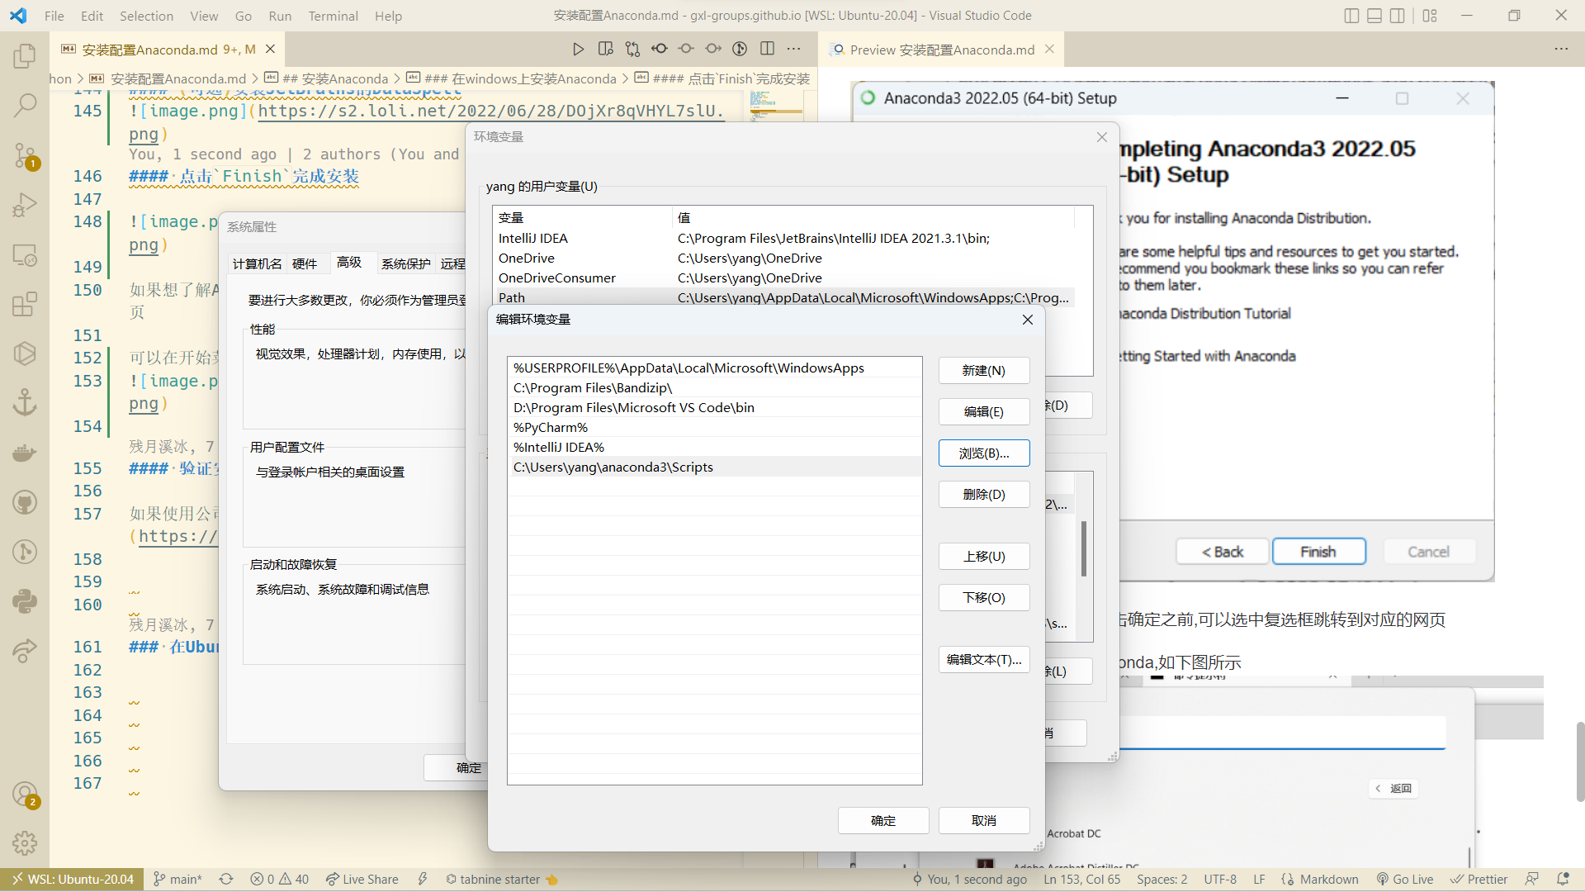This screenshot has height=892, width=1585.
Task: Open the Source Control view
Action: [25, 154]
